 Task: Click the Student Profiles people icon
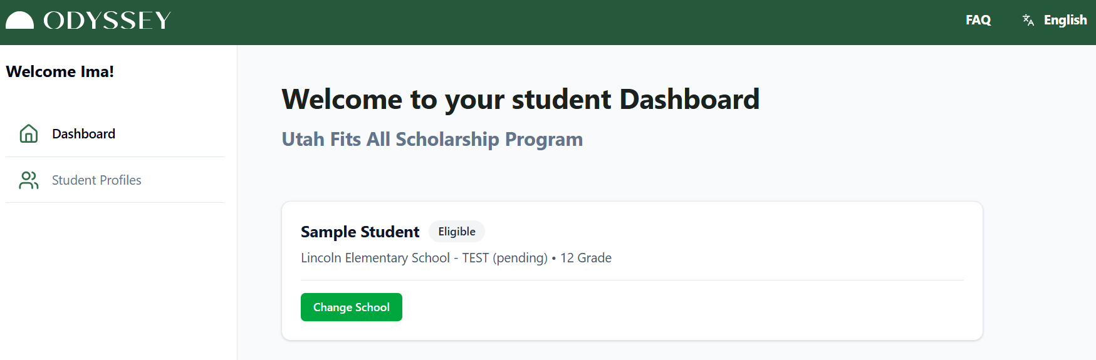click(x=29, y=180)
